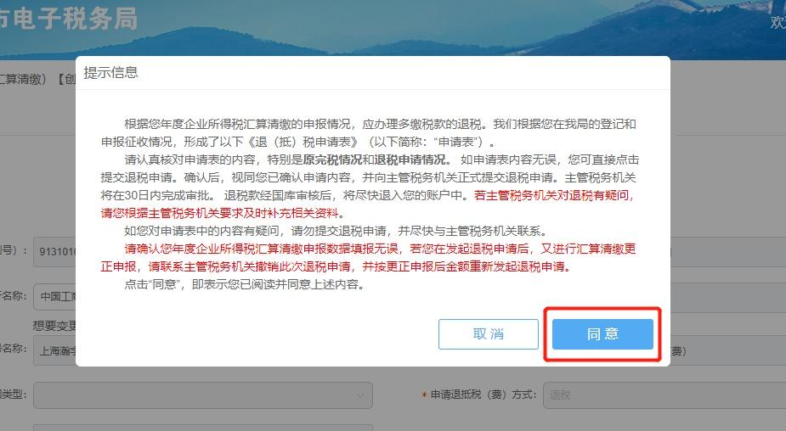Click the 【创 breadcrumb item

(x=65, y=79)
